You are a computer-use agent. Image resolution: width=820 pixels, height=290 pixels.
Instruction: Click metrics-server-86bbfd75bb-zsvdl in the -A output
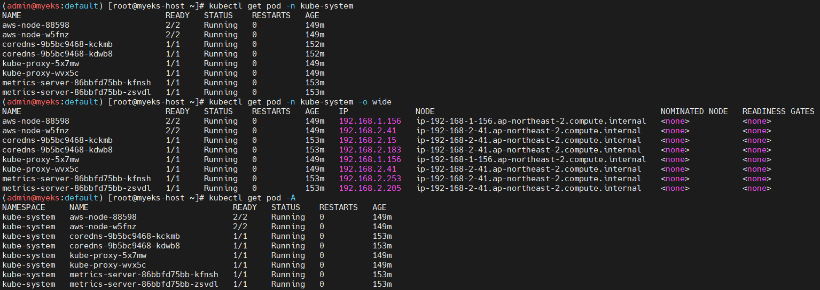click(144, 284)
